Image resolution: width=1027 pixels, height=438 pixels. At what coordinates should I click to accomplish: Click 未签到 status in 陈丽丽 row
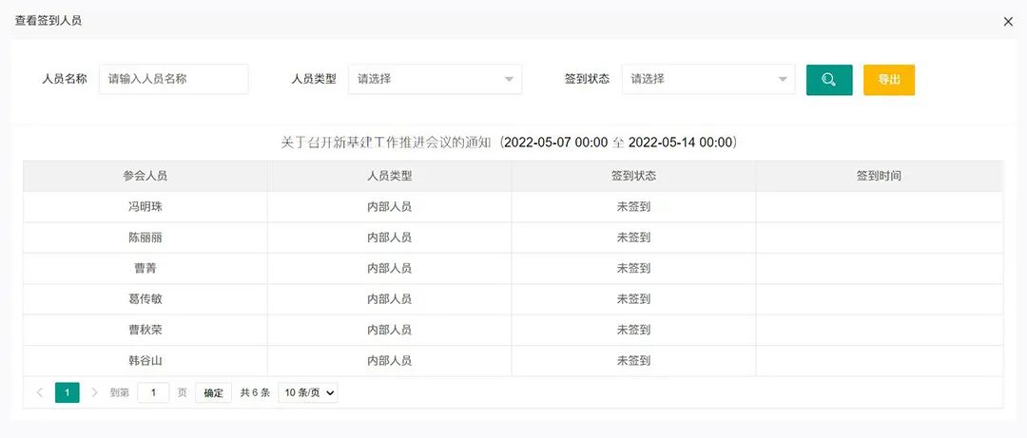tap(633, 238)
